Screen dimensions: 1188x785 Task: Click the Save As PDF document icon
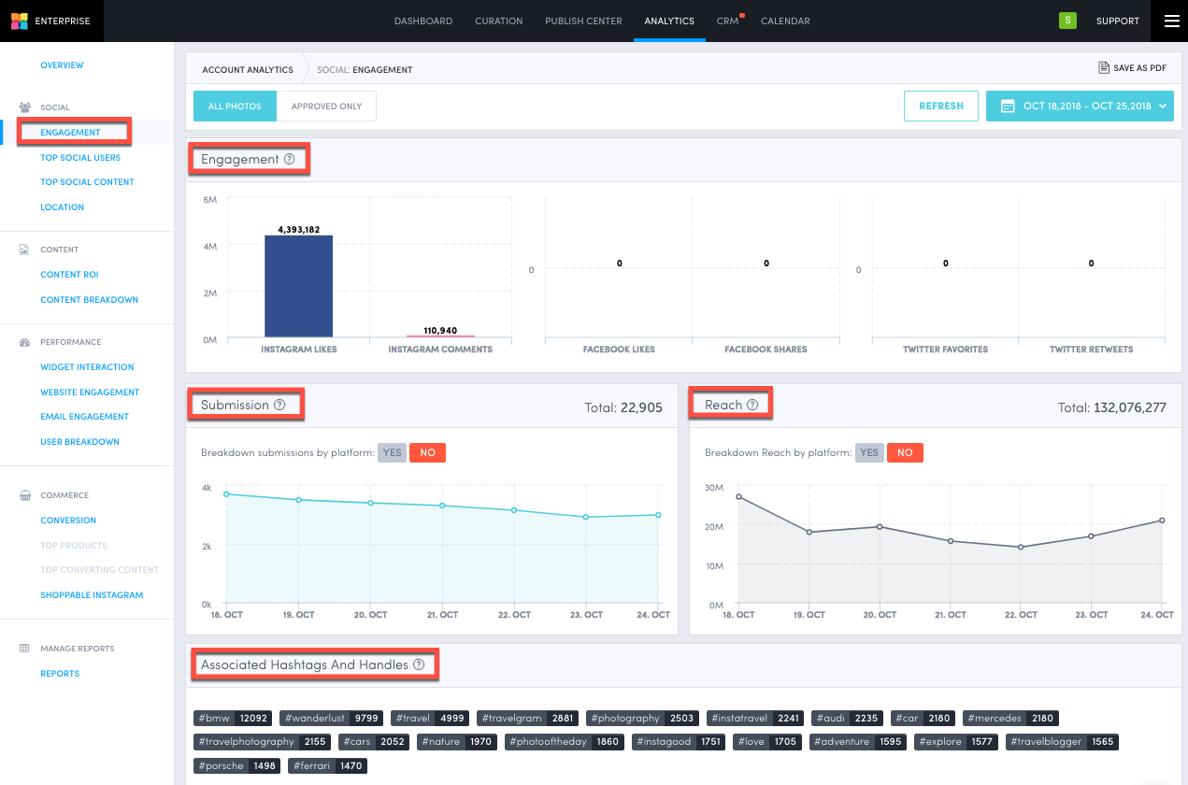1104,67
